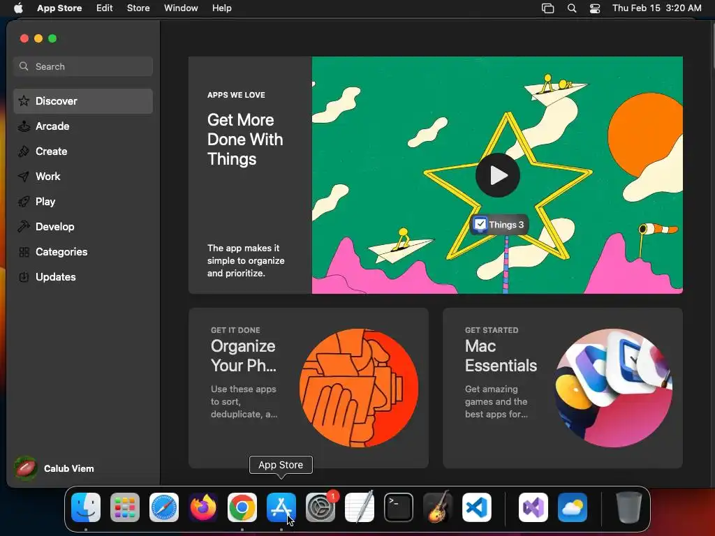Open the Things 3 checkbox app icon
This screenshot has height=536, width=715.
tap(480, 224)
